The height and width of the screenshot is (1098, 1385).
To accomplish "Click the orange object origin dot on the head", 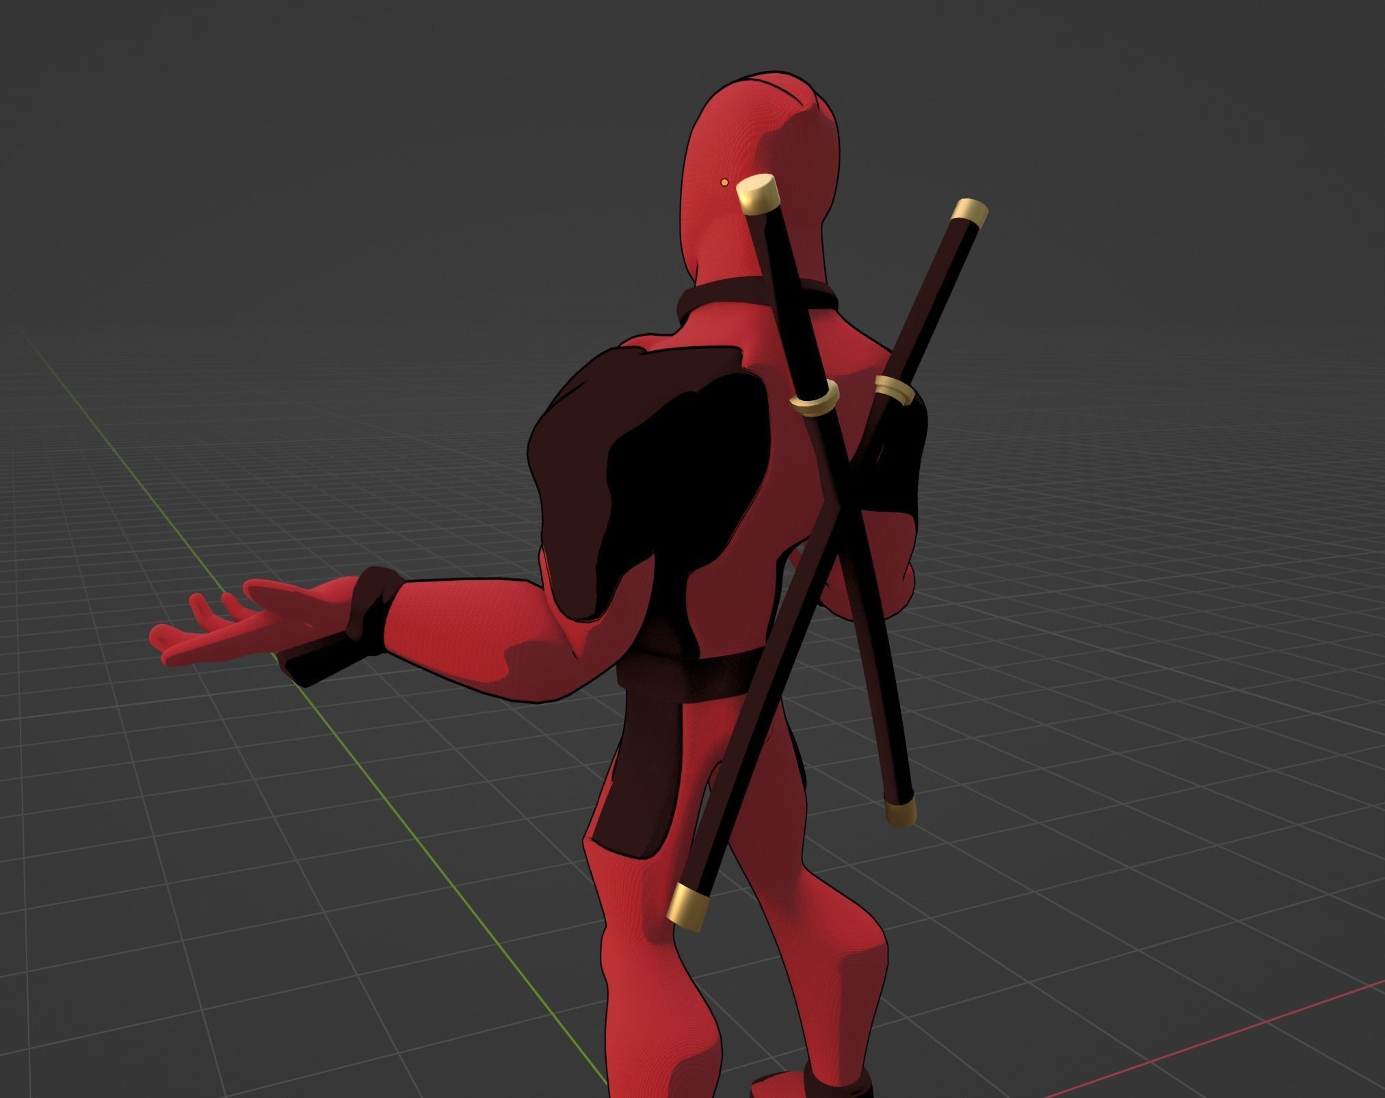I will tap(724, 182).
